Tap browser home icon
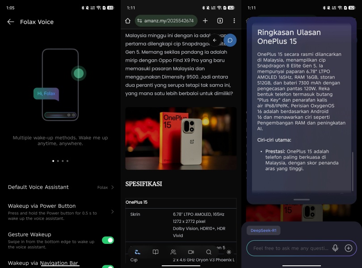 tap(128, 21)
